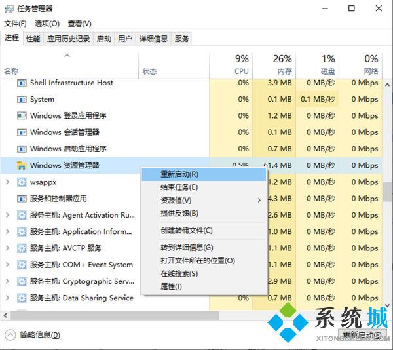Click the 3.9 MB memory value
The height and width of the screenshot is (350, 393).
280,83
